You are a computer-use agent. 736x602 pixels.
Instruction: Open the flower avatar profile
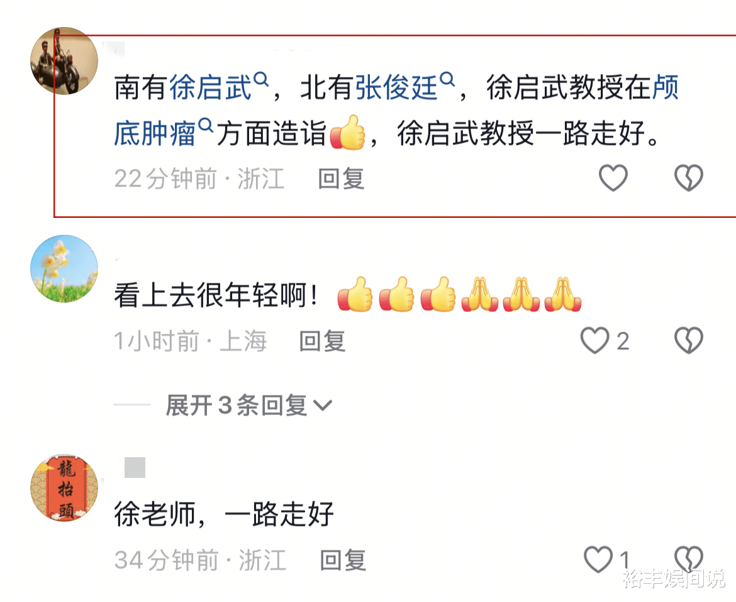click(x=64, y=269)
